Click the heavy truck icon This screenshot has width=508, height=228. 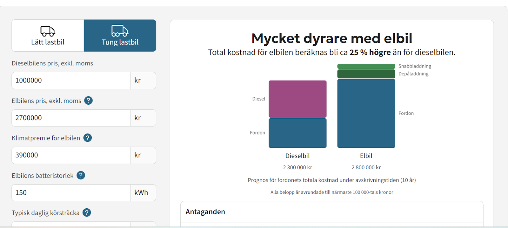[120, 31]
